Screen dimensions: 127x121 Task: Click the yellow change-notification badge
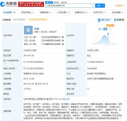pos(38,20)
